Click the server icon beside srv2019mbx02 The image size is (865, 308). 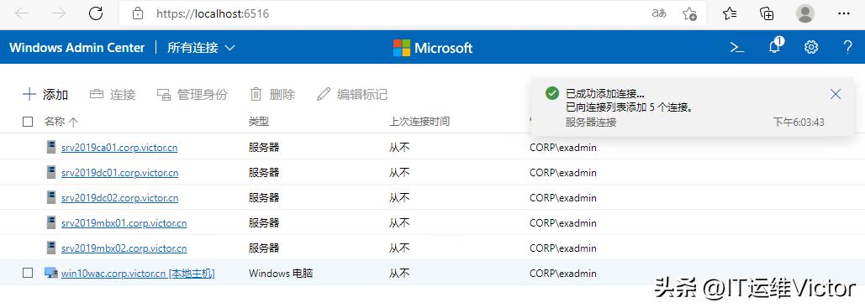coord(51,248)
